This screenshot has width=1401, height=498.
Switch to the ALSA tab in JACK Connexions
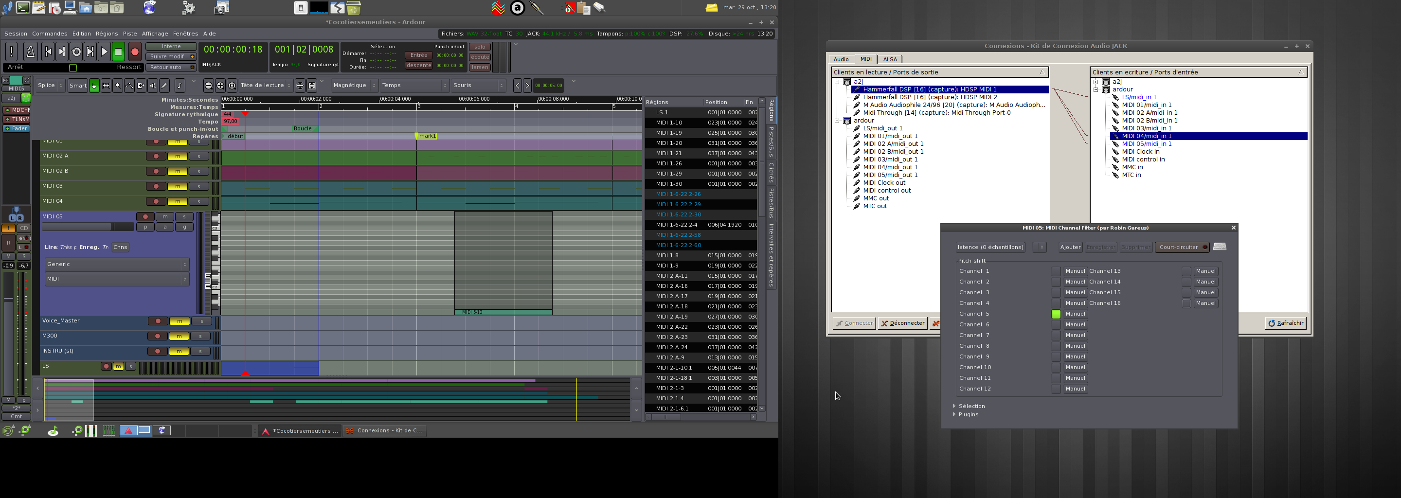(x=890, y=59)
